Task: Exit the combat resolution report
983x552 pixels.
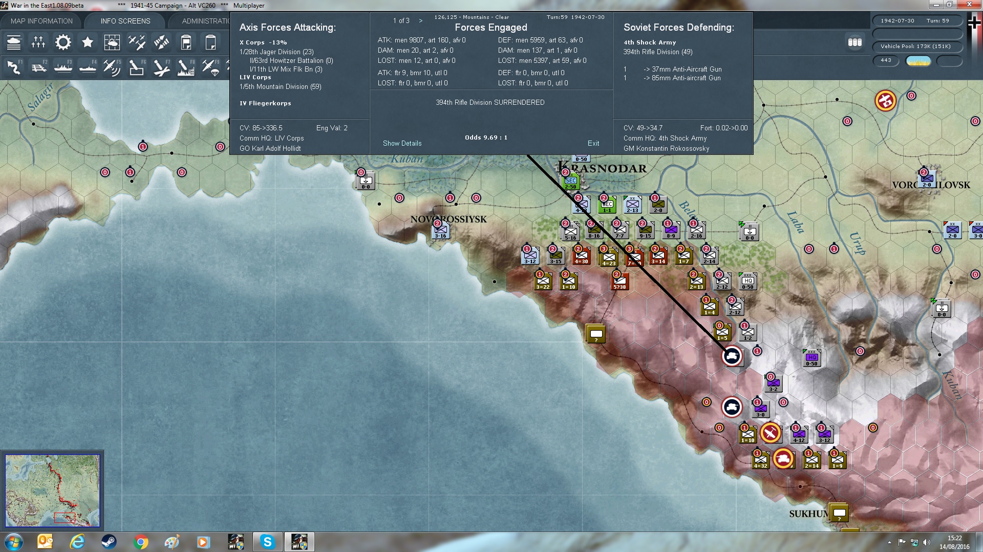Action: (x=593, y=144)
